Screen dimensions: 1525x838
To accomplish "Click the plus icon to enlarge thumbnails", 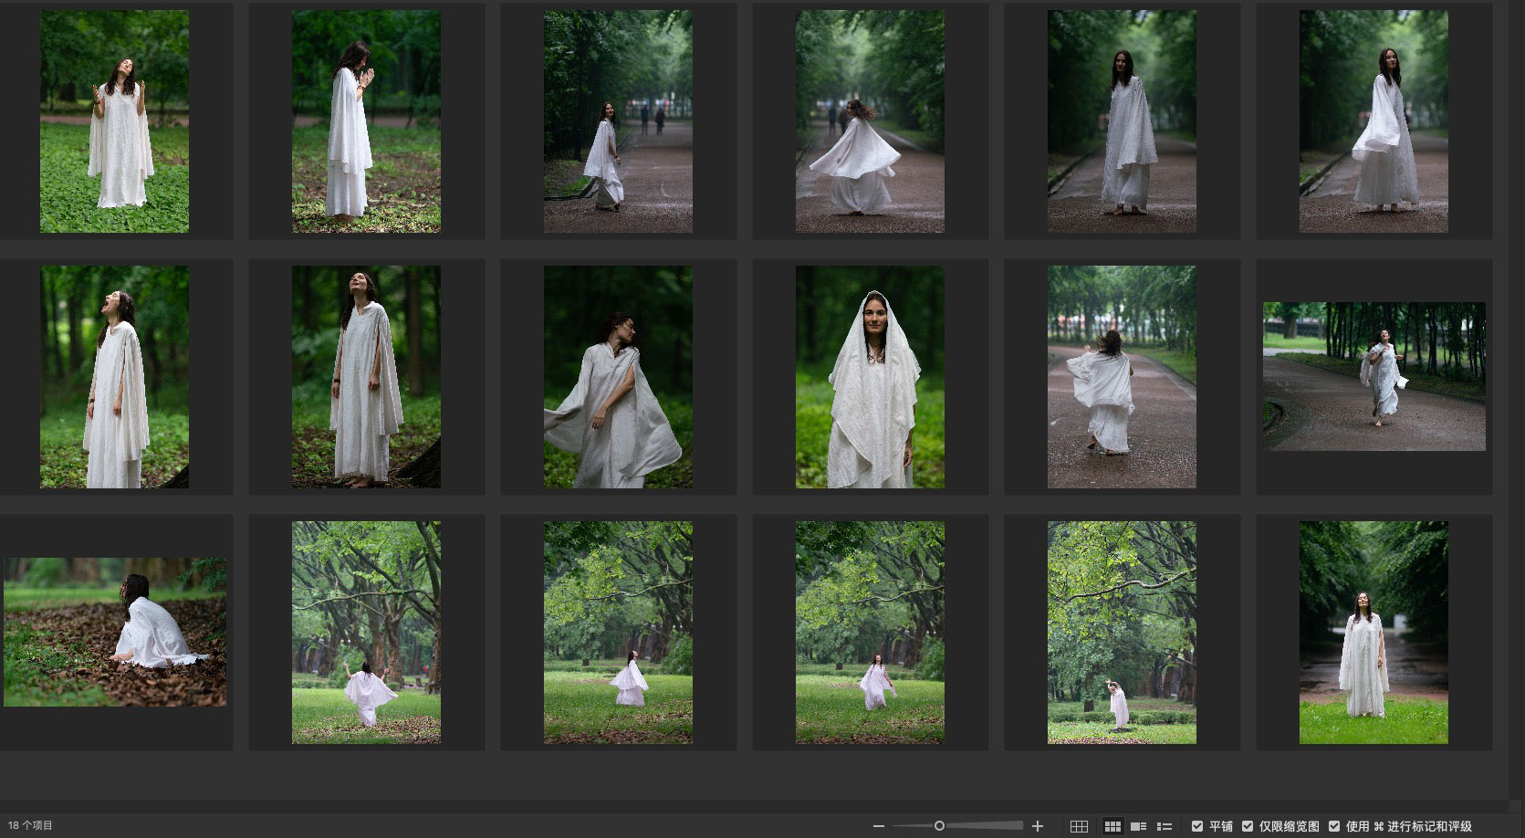I will click(x=1037, y=826).
